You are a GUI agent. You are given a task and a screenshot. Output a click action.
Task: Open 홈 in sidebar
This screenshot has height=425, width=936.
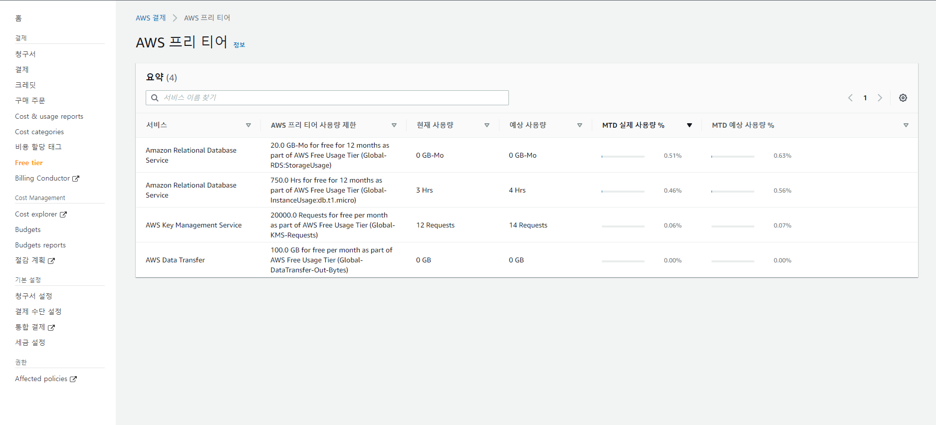(x=18, y=18)
